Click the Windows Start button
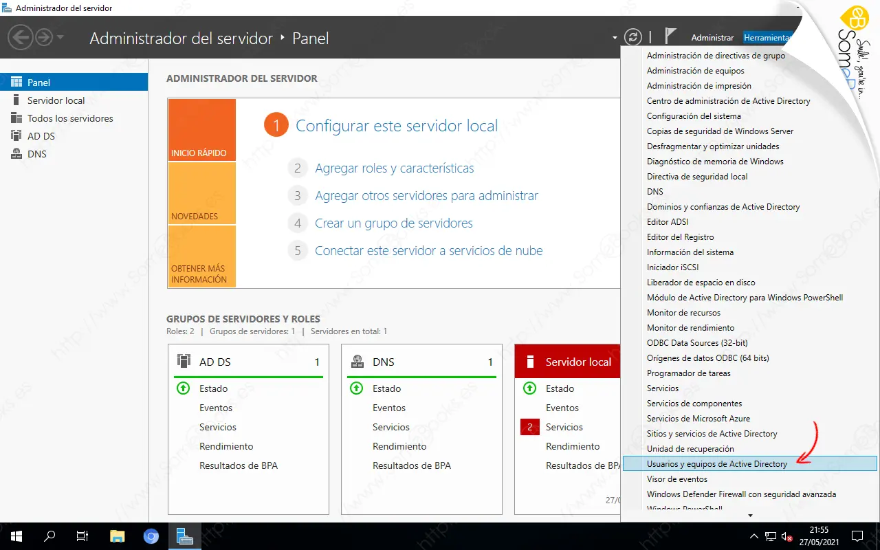 pyautogui.click(x=16, y=536)
